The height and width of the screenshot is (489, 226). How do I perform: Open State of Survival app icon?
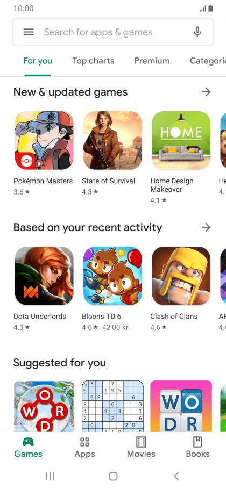112,140
